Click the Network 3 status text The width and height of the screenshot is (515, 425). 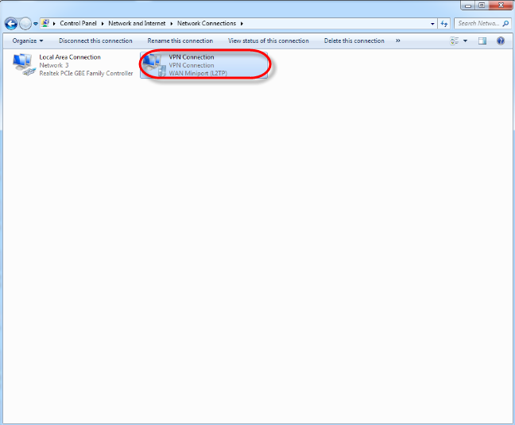(54, 65)
